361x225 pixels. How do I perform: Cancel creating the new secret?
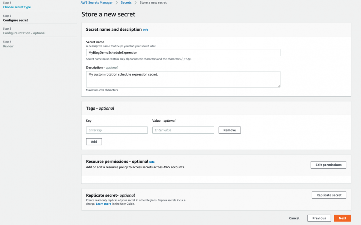coord(294,218)
